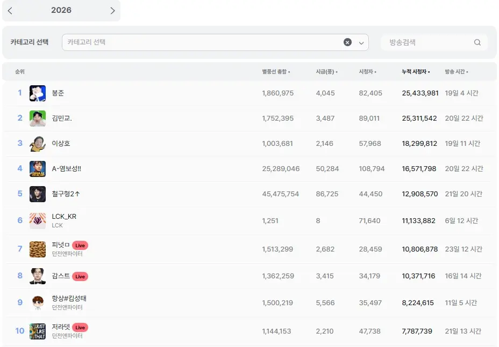Sort by 시청자 column header
The image size is (499, 347).
[x=367, y=72]
